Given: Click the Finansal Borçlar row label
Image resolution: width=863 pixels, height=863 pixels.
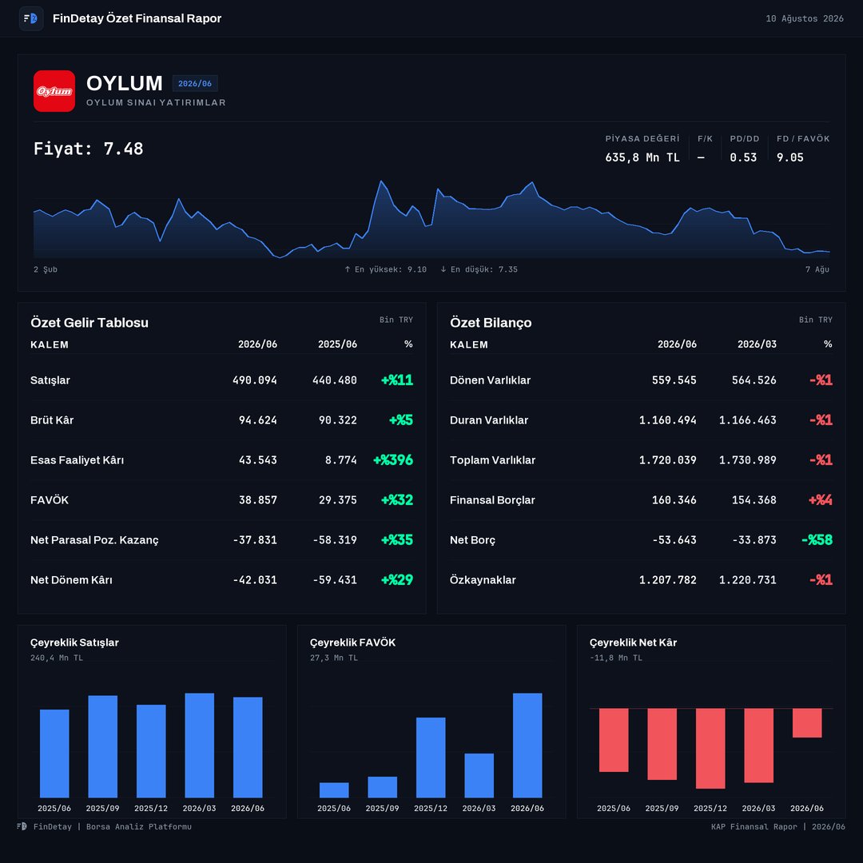Looking at the screenshot, I should click(492, 499).
